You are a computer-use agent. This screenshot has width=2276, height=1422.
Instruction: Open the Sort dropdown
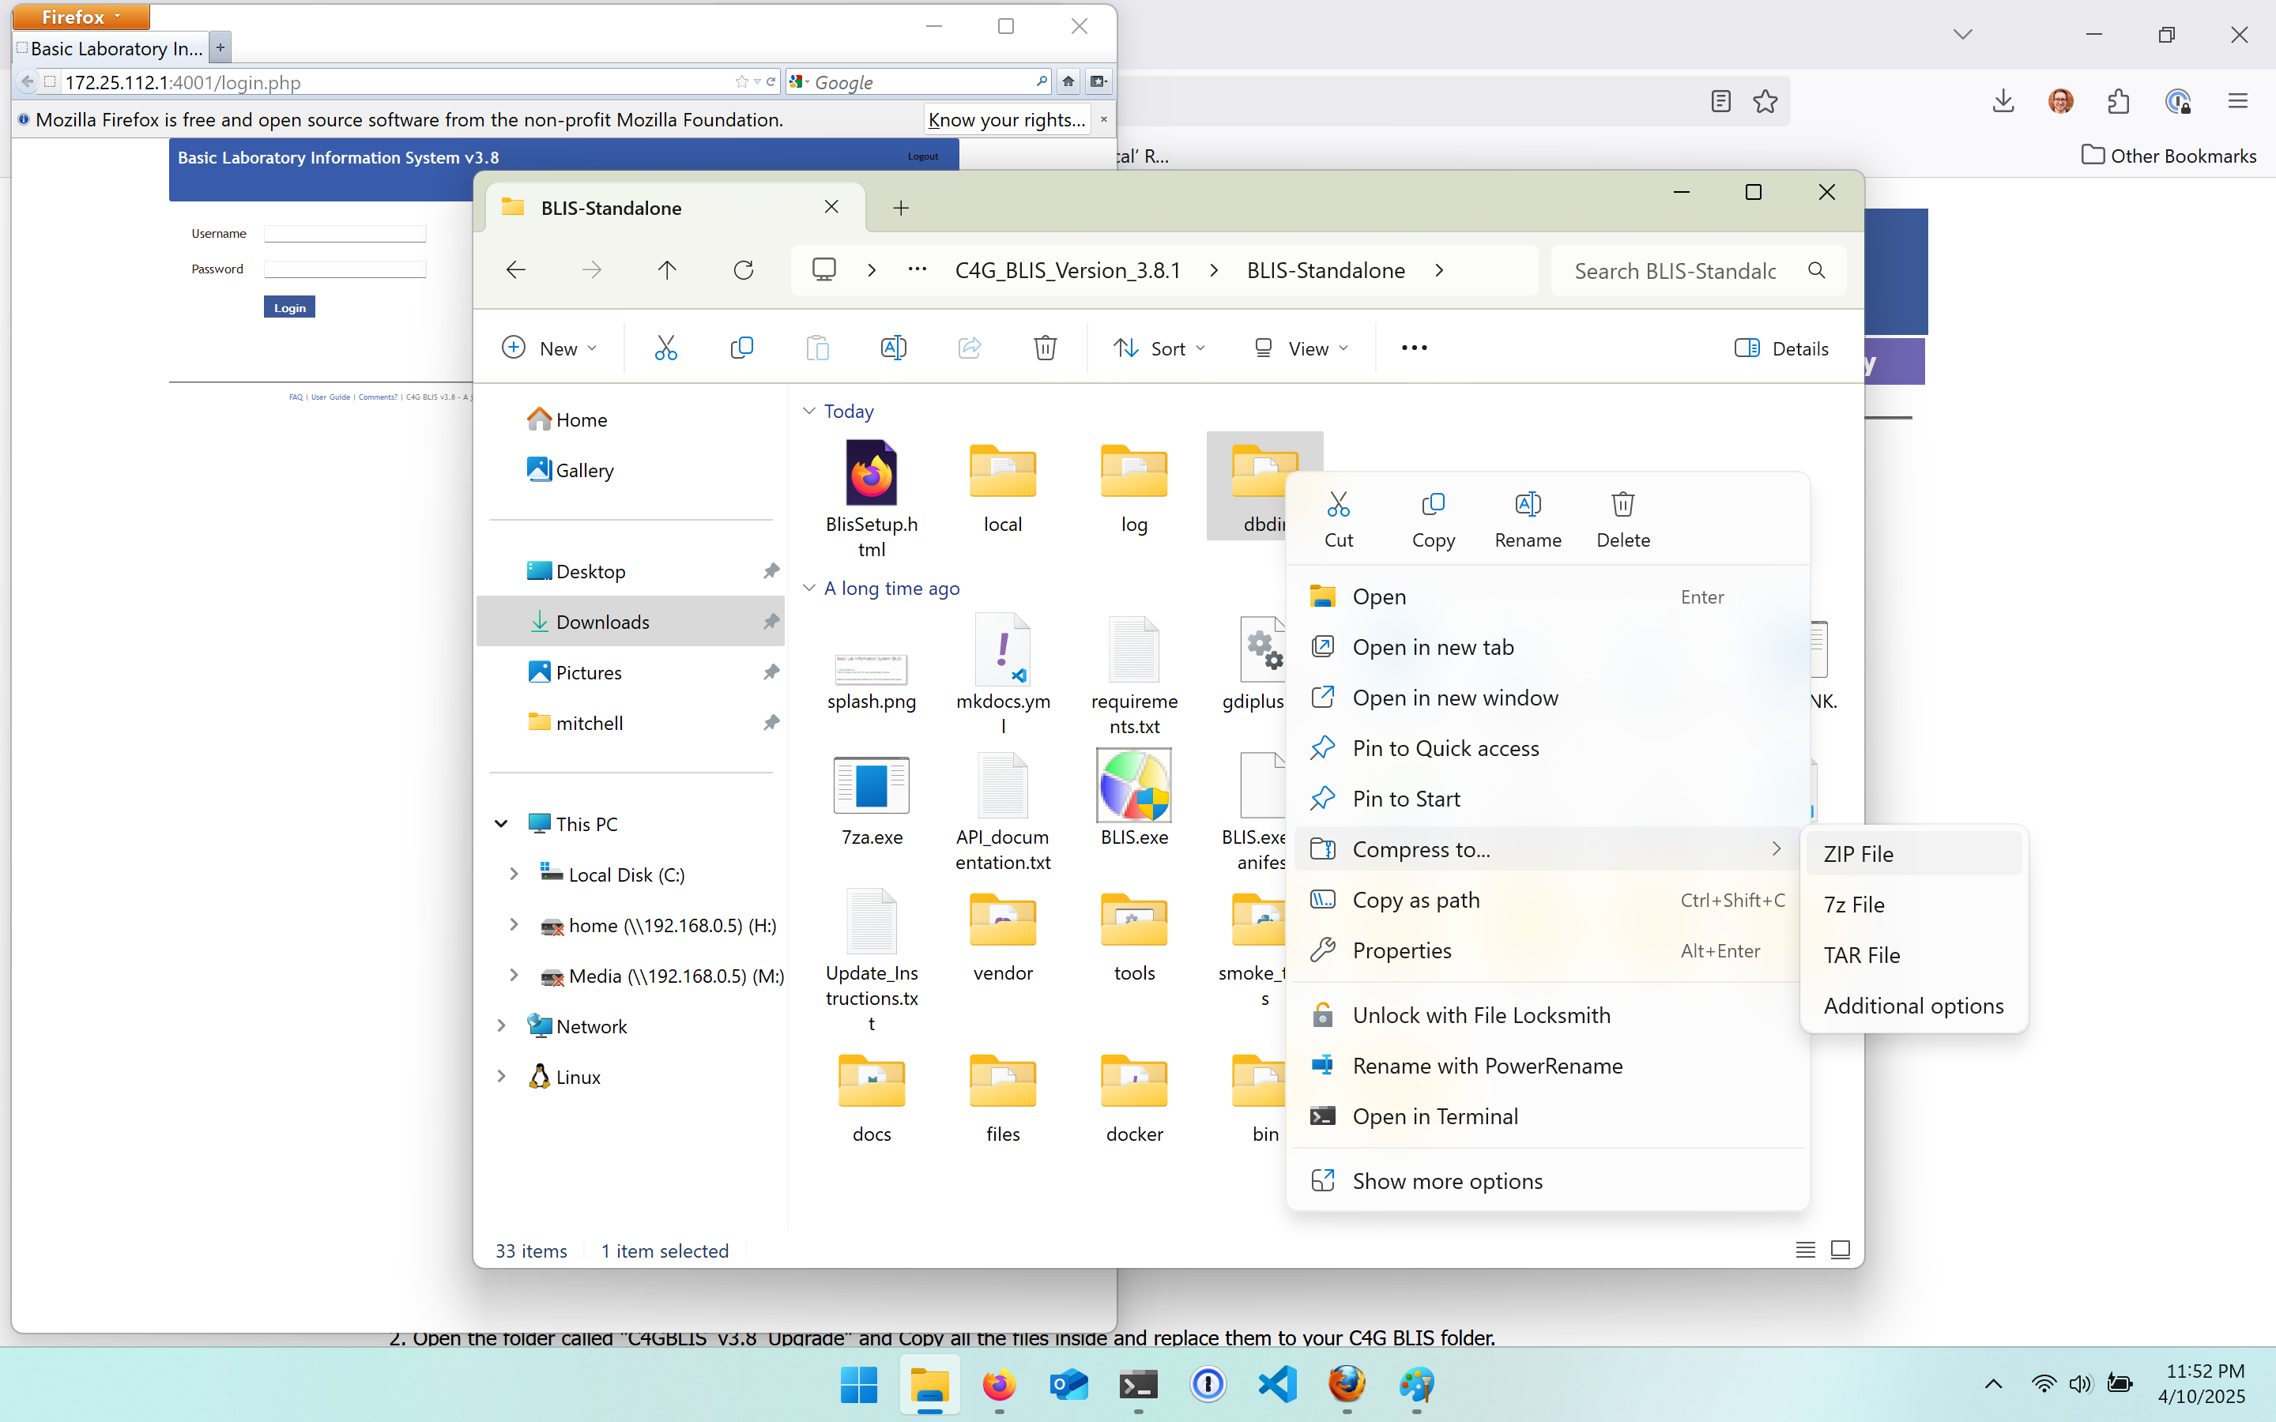pos(1159,348)
